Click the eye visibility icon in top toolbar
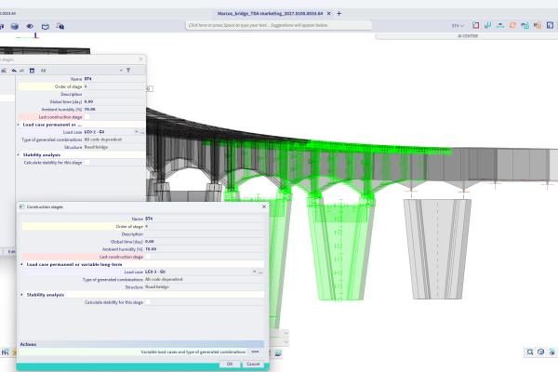558x372 pixels. coord(30,26)
